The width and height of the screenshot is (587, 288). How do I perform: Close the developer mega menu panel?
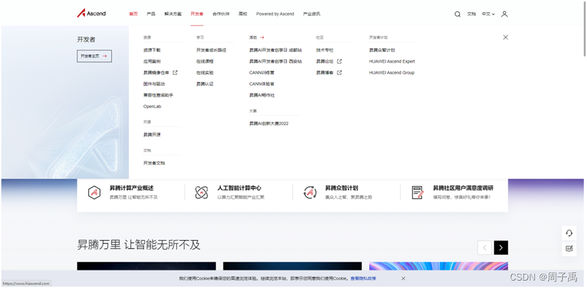[x=505, y=37]
